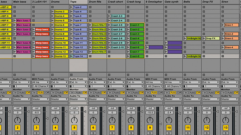Launch the Tops-10 clip play button
Screen dimensions: 241x135
click(x=71, y=38)
